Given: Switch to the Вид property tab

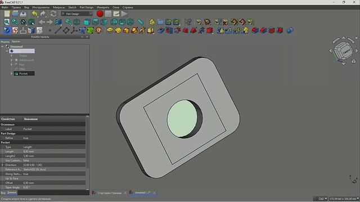Looking at the screenshot, I should (3, 192).
